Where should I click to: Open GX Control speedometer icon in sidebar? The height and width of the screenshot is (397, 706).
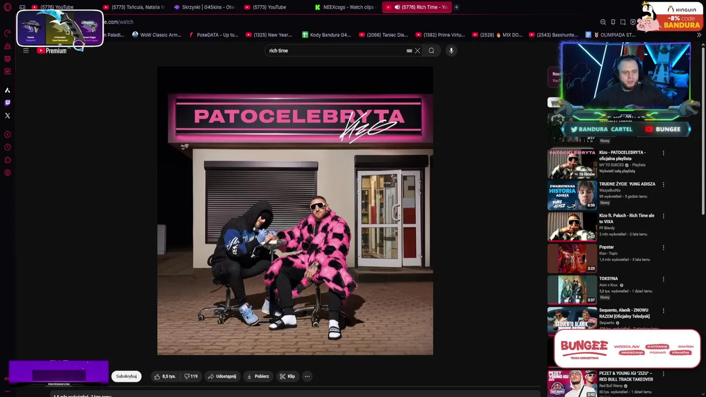(x=7, y=33)
